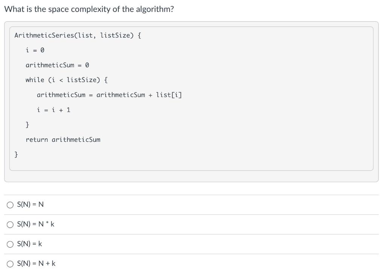Pick the S(N) = k radio button
386x278 pixels.
(10, 244)
